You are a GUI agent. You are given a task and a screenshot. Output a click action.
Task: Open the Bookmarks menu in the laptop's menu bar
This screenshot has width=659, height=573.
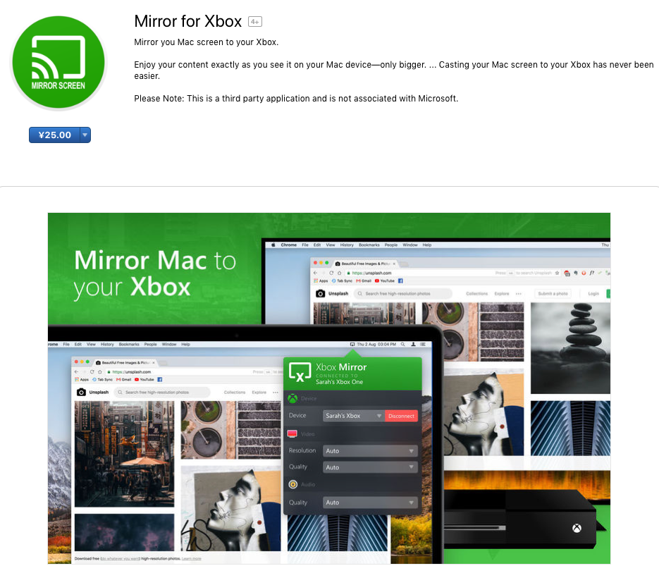(129, 345)
